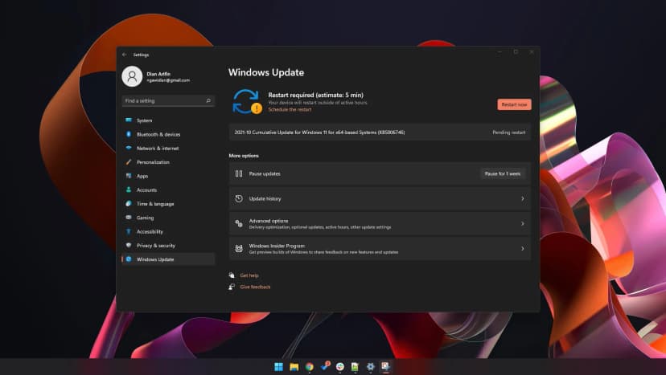Open Google Chrome from the taskbar
Screen dimensions: 666x375
(310, 367)
